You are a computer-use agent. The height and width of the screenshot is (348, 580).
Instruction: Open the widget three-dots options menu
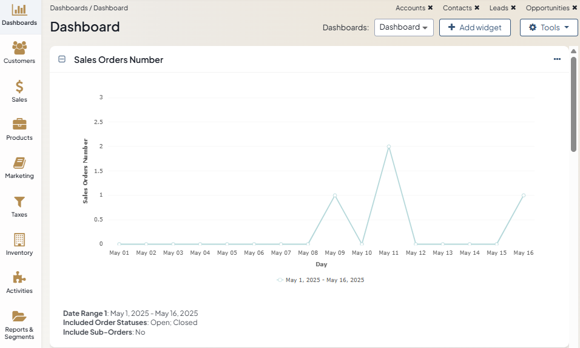pos(557,59)
